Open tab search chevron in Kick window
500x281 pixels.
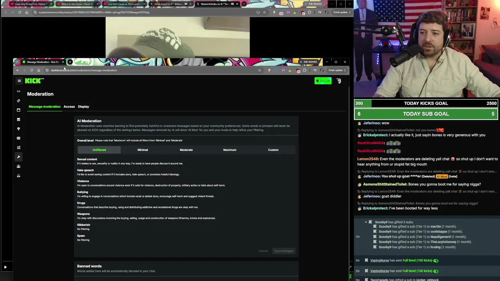pyautogui.click(x=17, y=62)
